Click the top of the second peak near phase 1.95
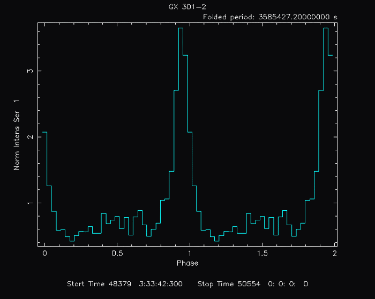The width and height of the screenshot is (375, 299). [x=326, y=28]
